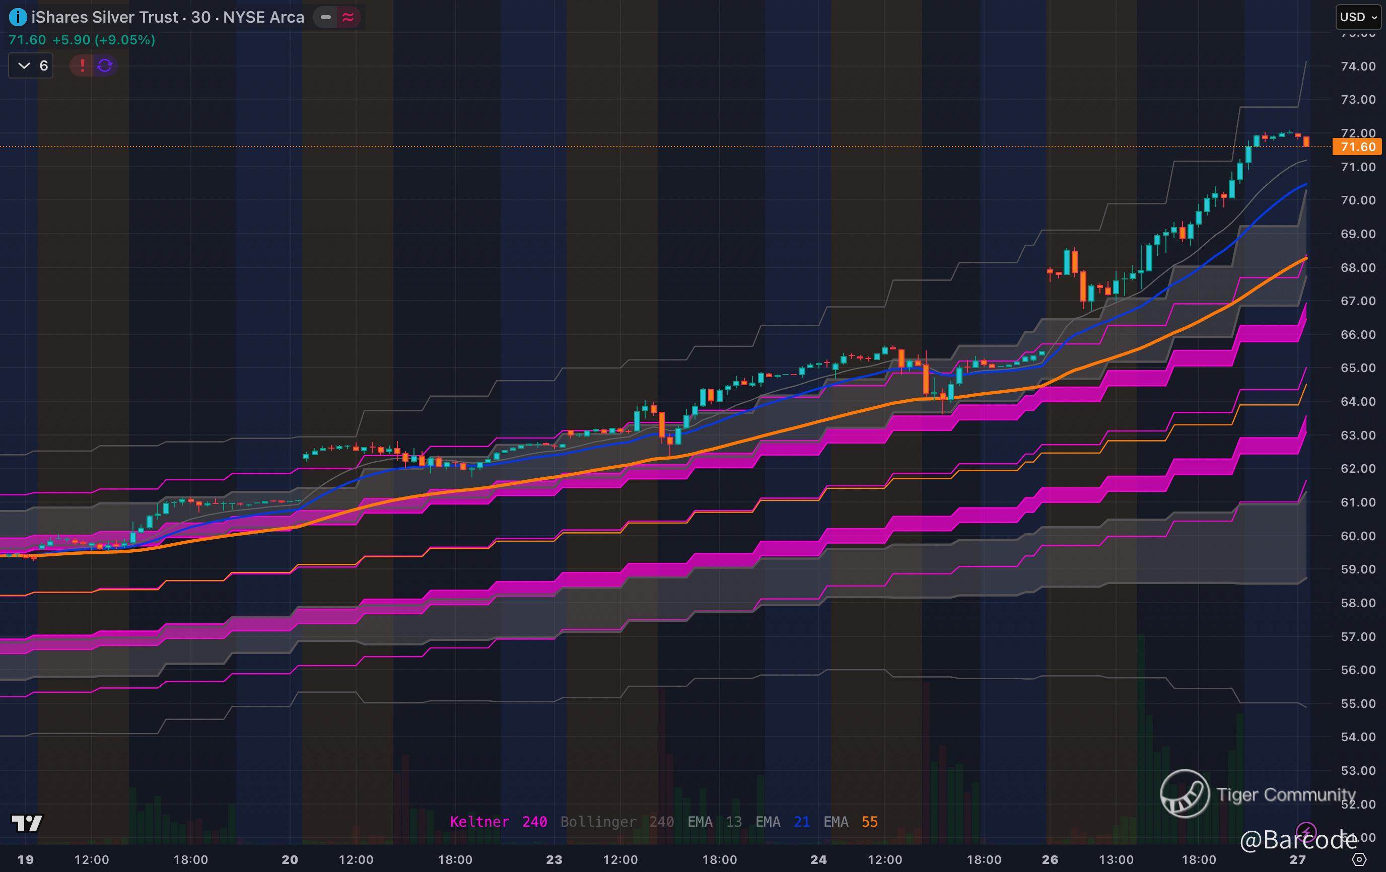Image resolution: width=1386 pixels, height=872 pixels.
Task: Click the TradingView logo in bottom-left corner
Action: click(x=27, y=823)
